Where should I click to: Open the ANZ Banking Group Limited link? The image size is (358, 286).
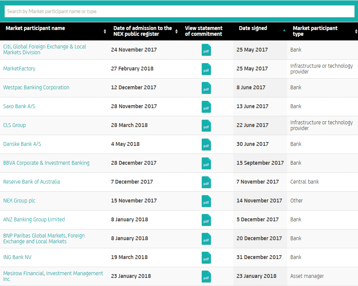(x=34, y=219)
